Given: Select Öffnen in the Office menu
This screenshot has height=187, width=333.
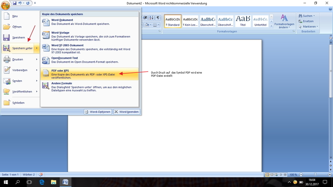Looking at the screenshot, I should [x=20, y=27].
